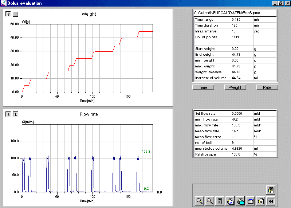Click the Rate button
This screenshot has width=291, height=208.
pyautogui.click(x=267, y=87)
